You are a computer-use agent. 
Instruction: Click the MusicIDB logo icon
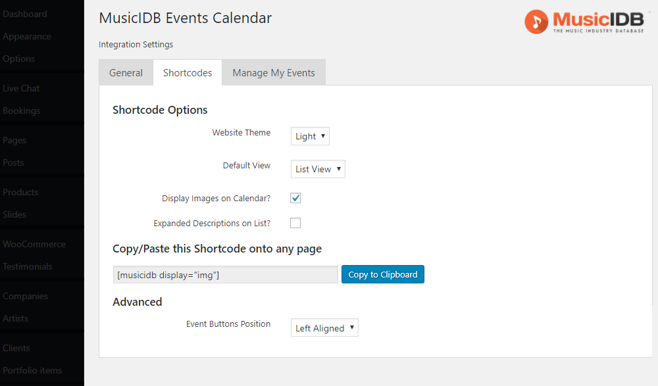point(536,22)
